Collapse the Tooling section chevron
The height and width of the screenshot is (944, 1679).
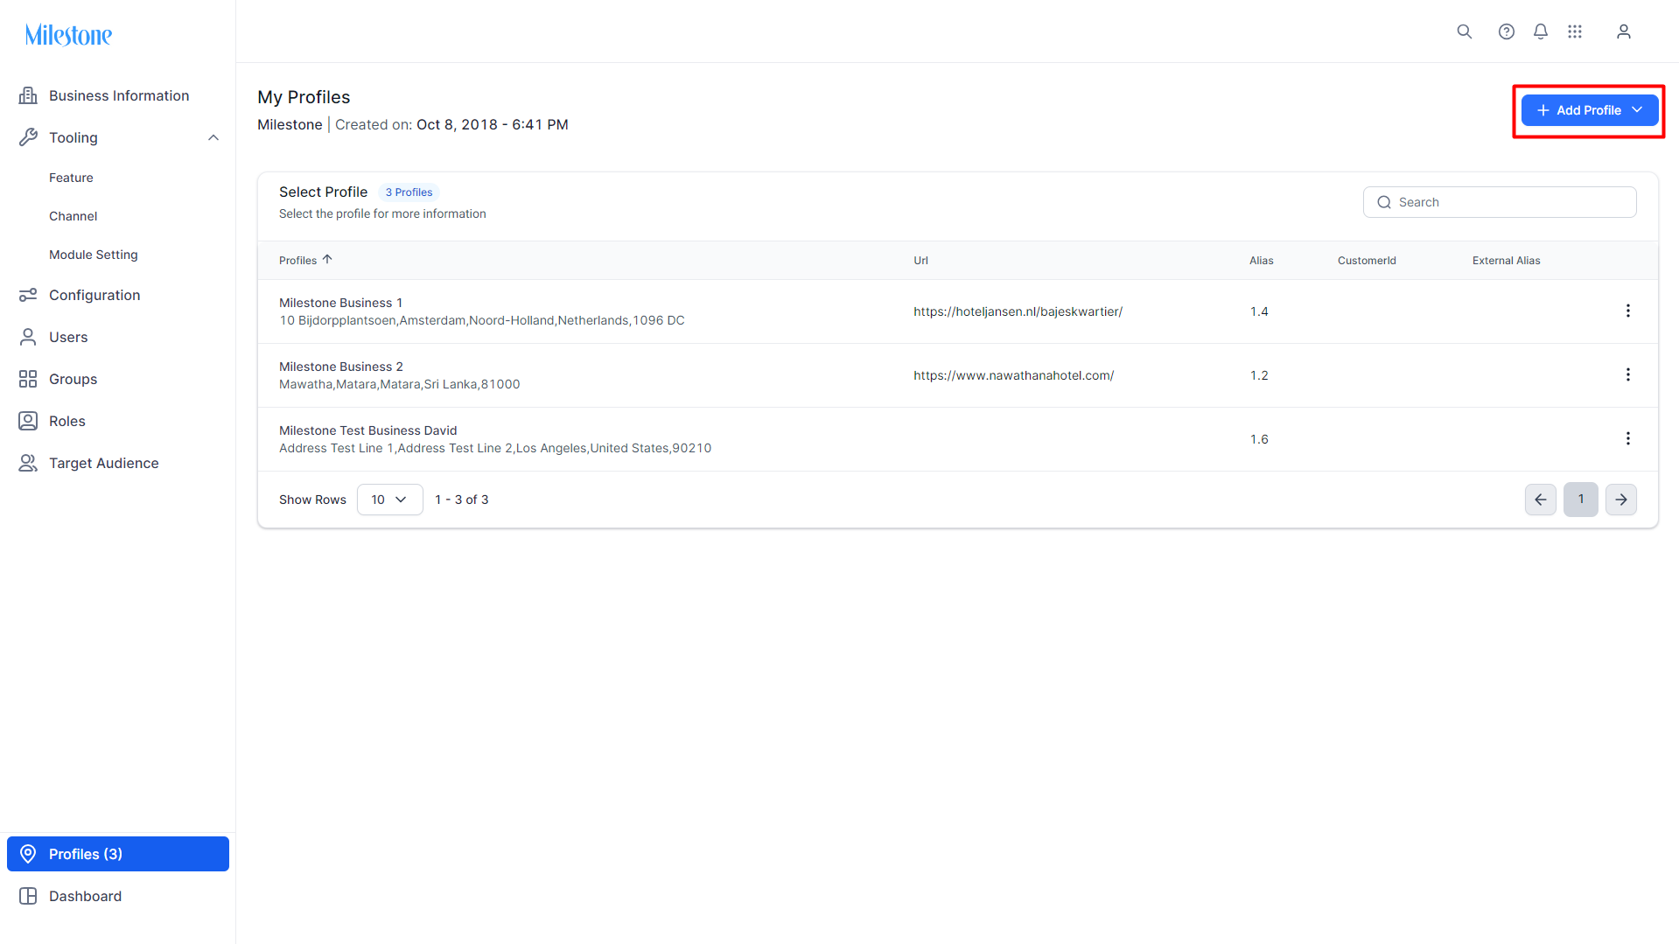pos(213,137)
